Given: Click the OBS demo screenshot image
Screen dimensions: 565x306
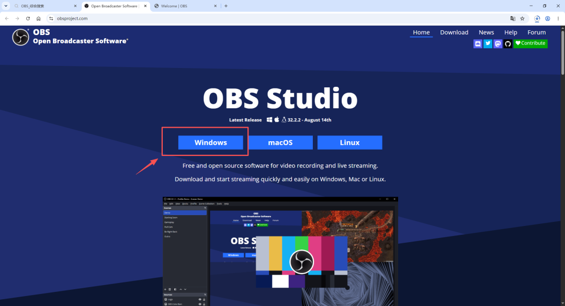Looking at the screenshot, I should pyautogui.click(x=280, y=251).
